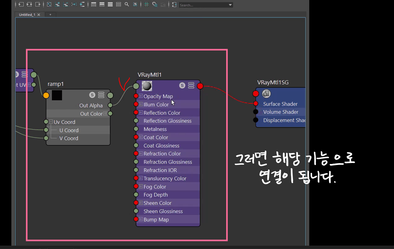This screenshot has height=249, width=394.
Task: Show input connections in Node Editor toolbar
Action: pos(21,4)
